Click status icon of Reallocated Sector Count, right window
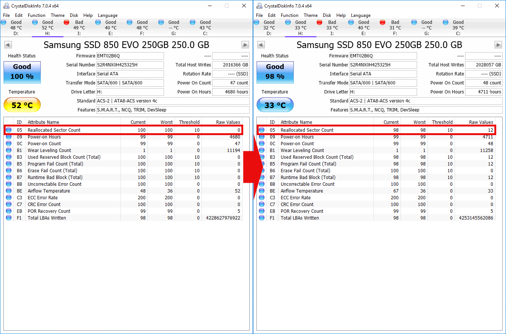Image resolution: width=506 pixels, height=334 pixels. point(262,130)
